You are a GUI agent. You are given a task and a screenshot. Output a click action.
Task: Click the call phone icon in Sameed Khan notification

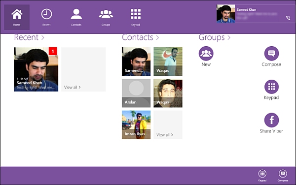(x=288, y=18)
